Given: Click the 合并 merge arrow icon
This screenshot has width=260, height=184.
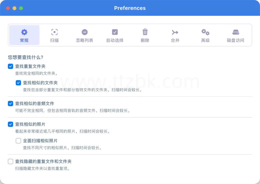Looking at the screenshot, I should coord(175,32).
